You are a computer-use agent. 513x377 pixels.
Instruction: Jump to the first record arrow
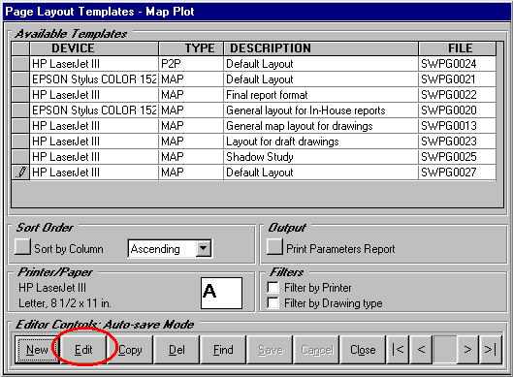point(398,350)
